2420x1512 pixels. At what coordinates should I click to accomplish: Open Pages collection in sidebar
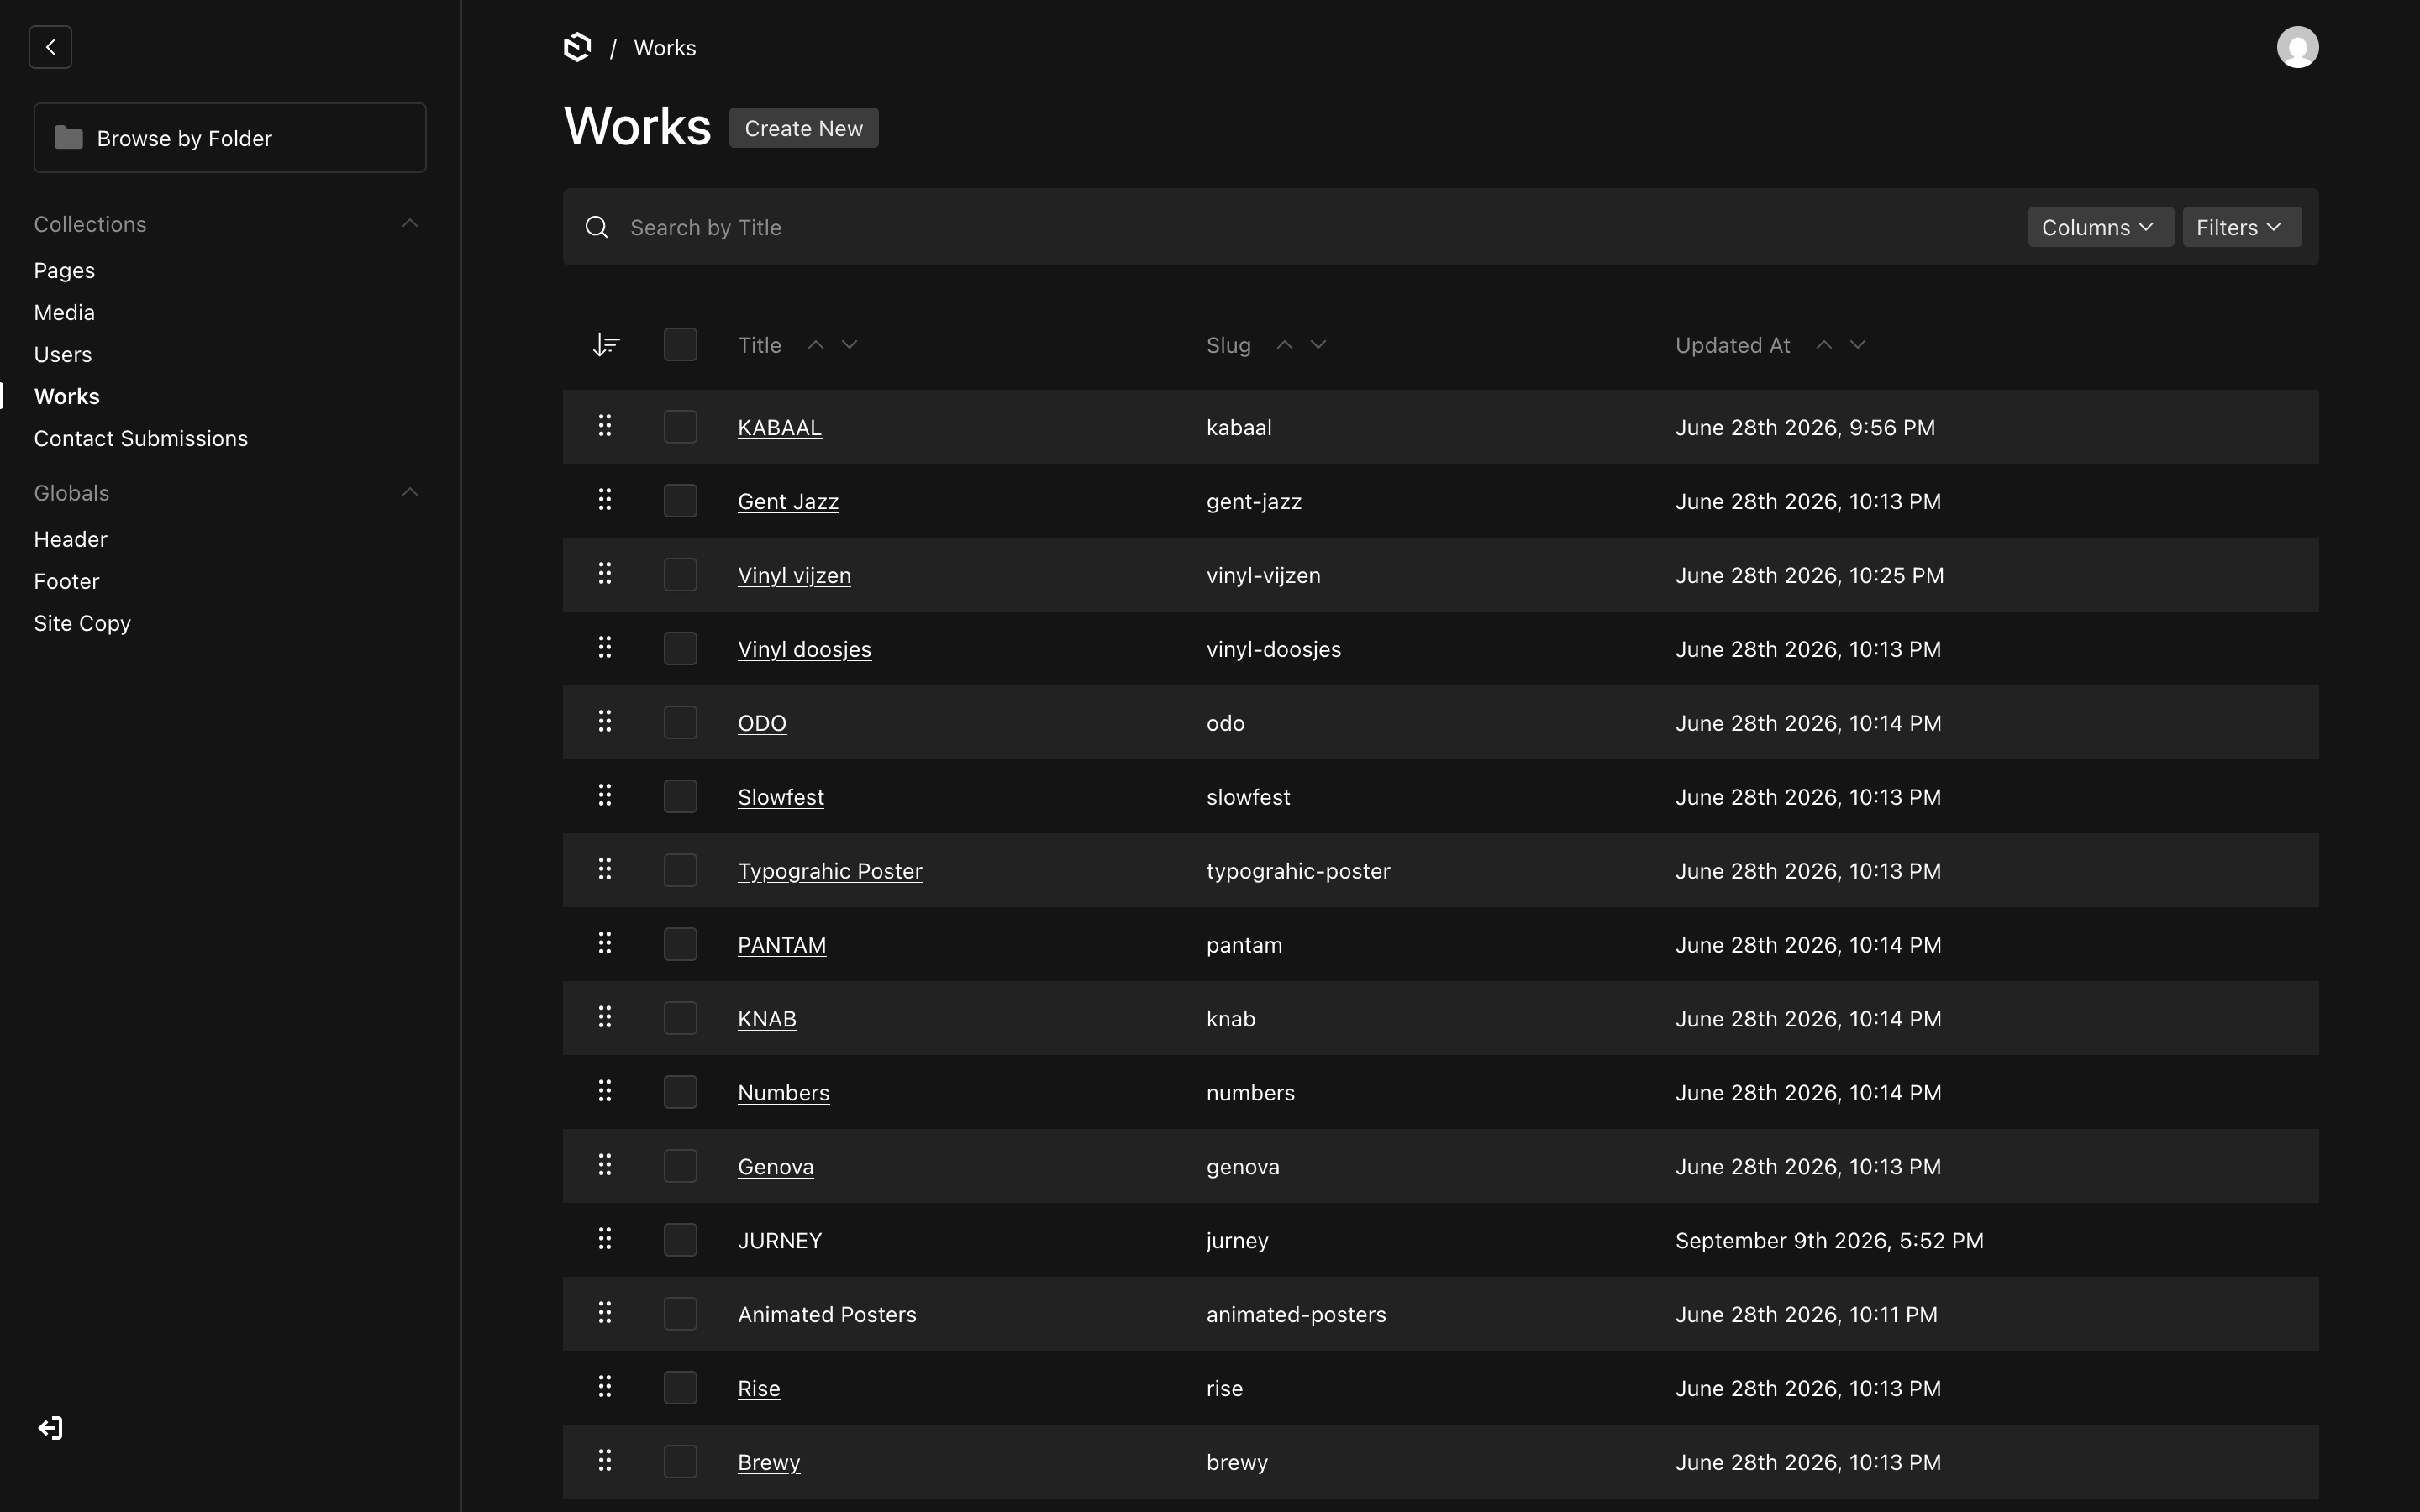(64, 270)
